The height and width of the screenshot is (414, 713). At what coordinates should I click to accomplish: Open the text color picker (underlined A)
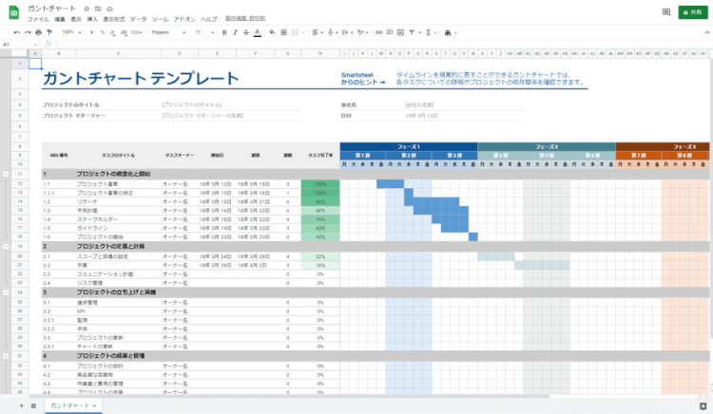click(x=258, y=31)
